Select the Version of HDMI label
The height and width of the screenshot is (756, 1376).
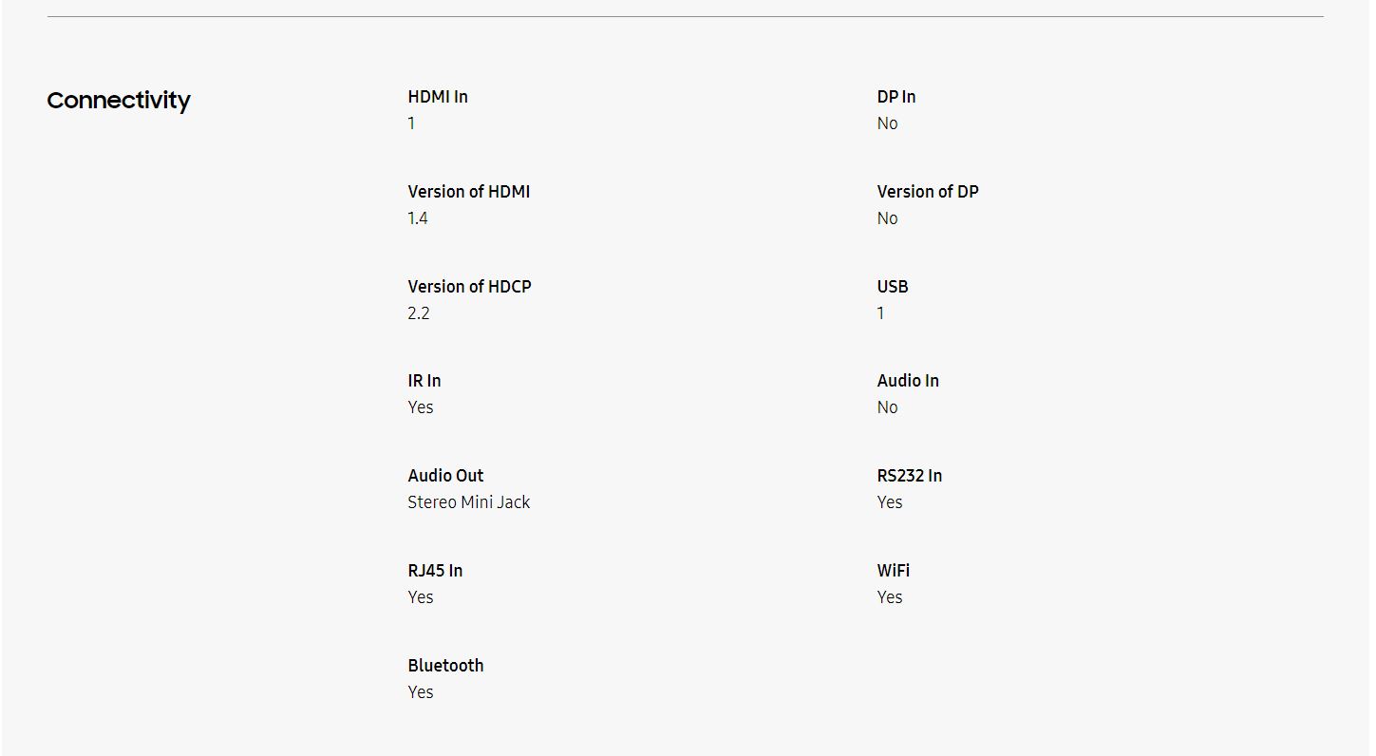[468, 192]
